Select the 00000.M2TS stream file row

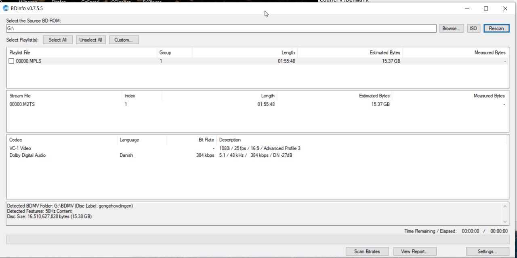click(x=258, y=104)
